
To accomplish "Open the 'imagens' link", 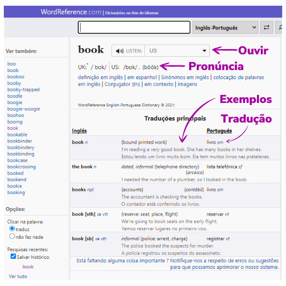I will coord(187,84).
